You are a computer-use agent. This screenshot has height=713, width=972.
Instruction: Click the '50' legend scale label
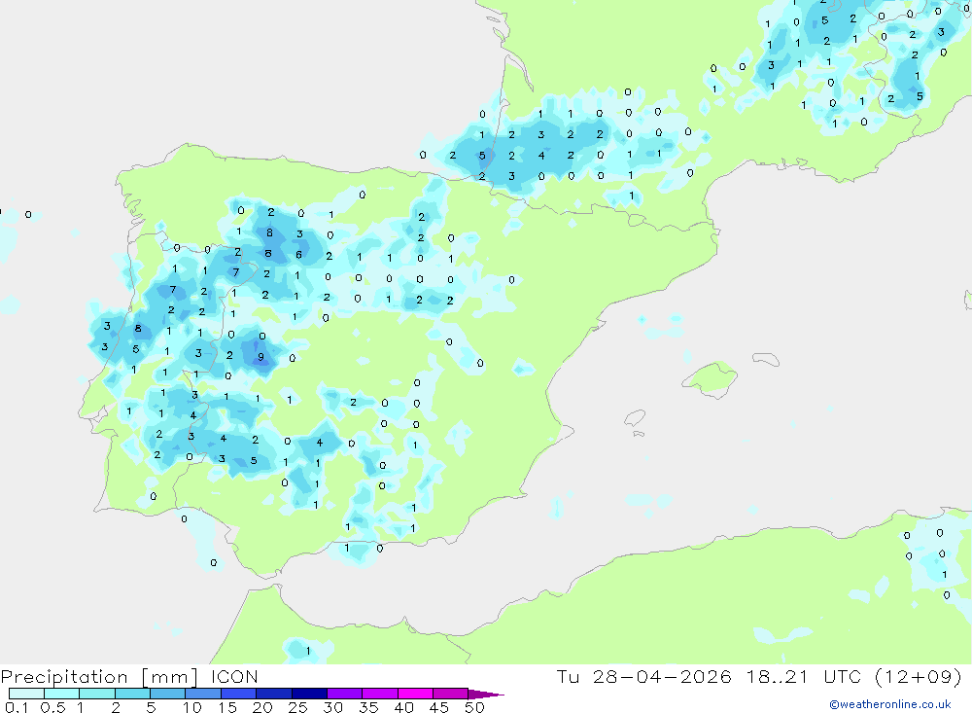475,707
